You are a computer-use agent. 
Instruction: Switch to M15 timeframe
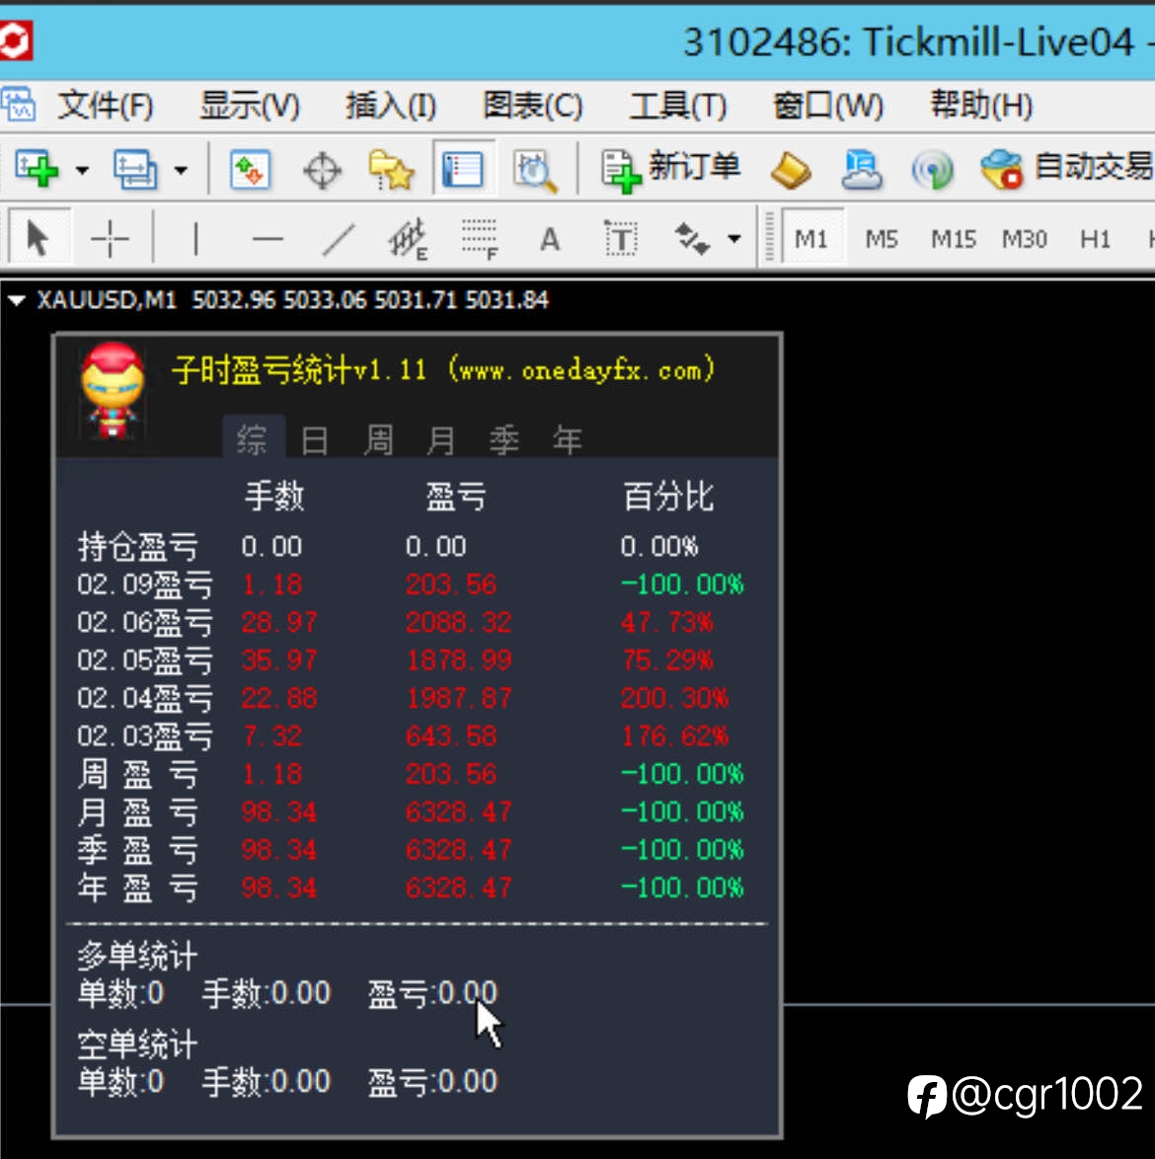click(x=954, y=240)
